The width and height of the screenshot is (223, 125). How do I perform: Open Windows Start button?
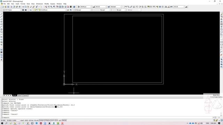pos(2,123)
